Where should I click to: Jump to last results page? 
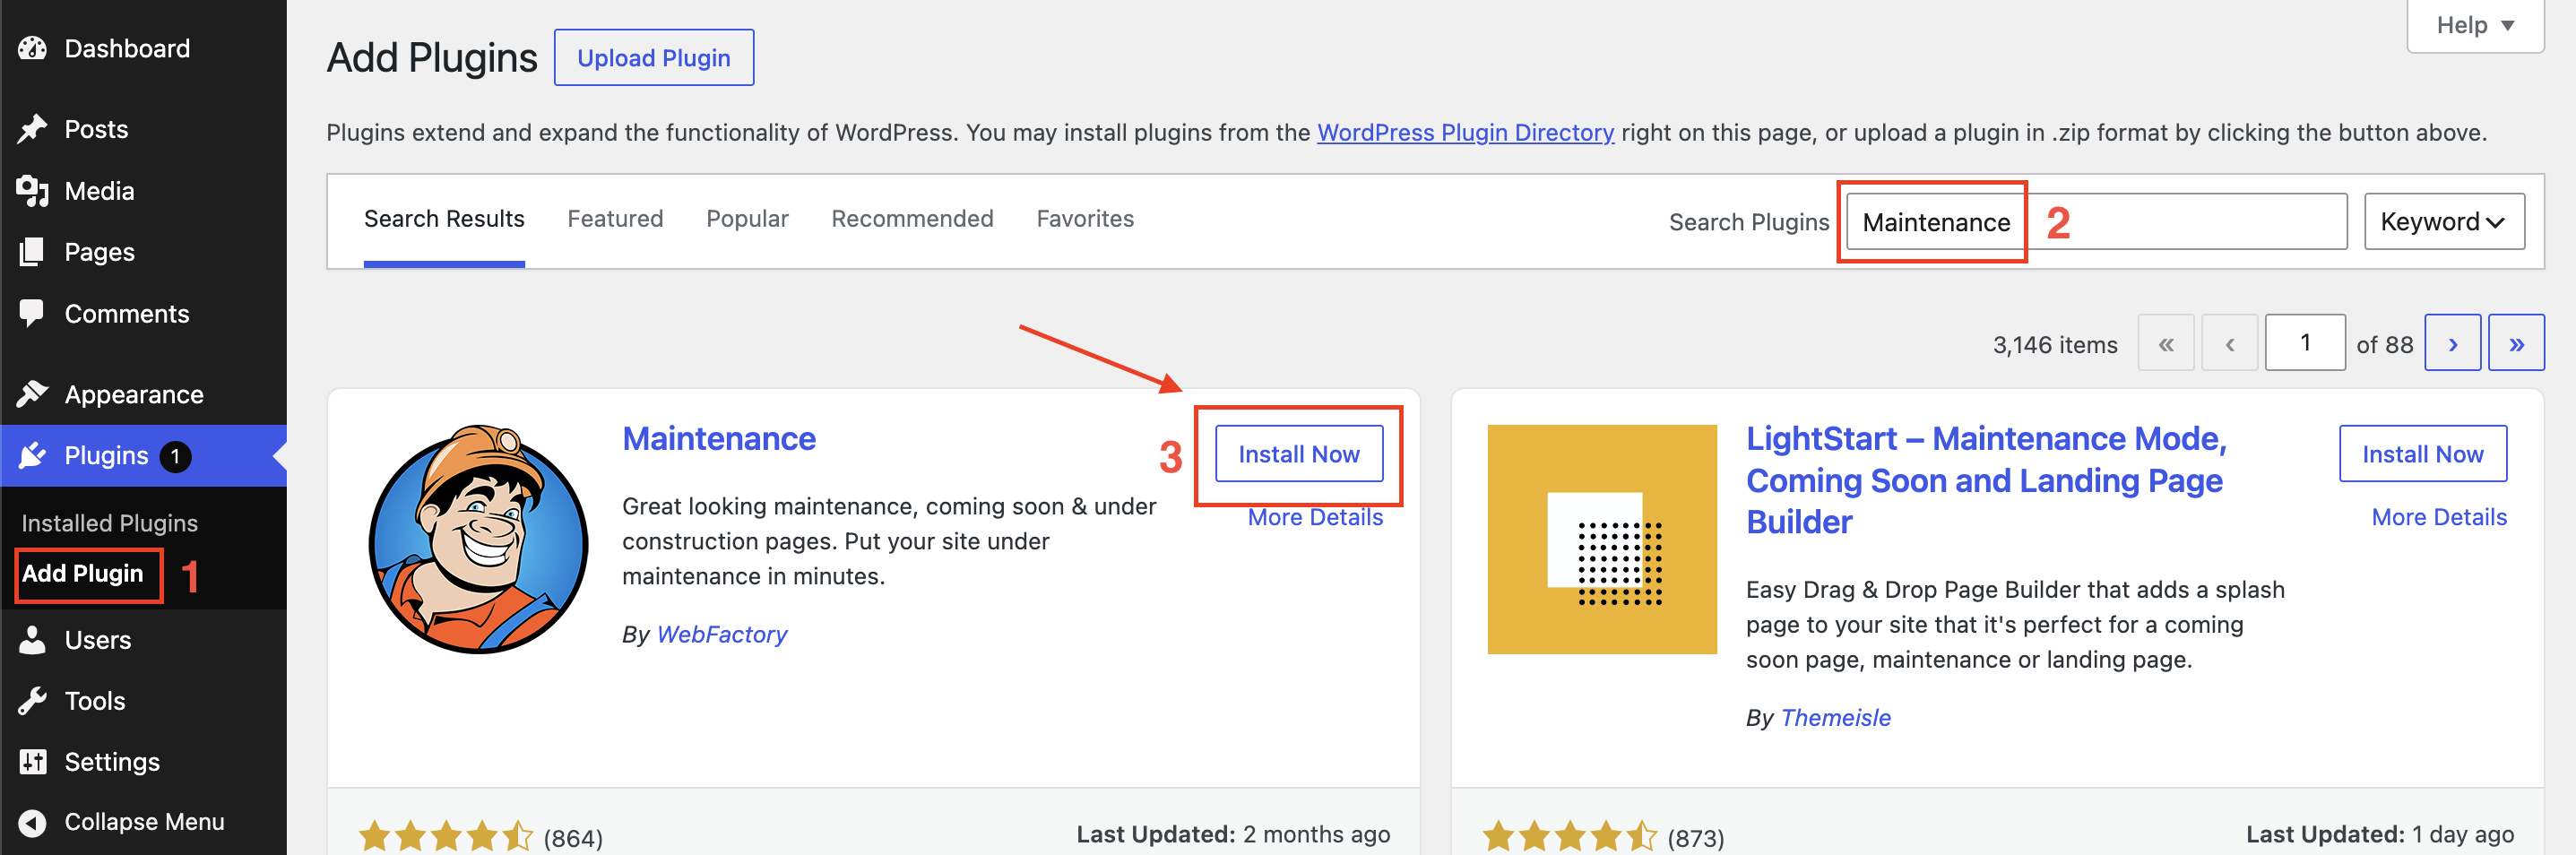pos(2516,343)
